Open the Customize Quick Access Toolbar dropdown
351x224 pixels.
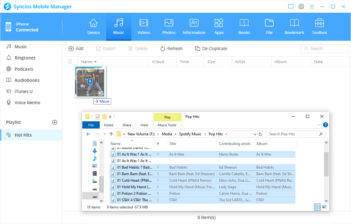(x=110, y=117)
